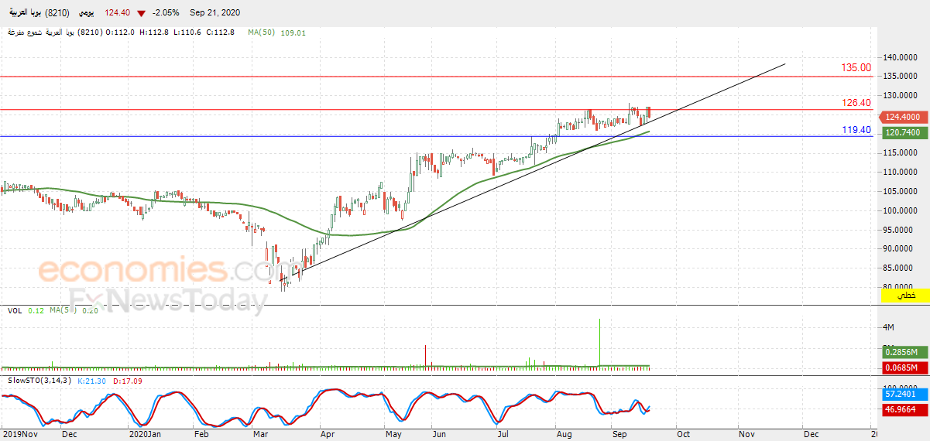Click the 2019Nov date axis label
This screenshot has width=930, height=441.
click(19, 434)
